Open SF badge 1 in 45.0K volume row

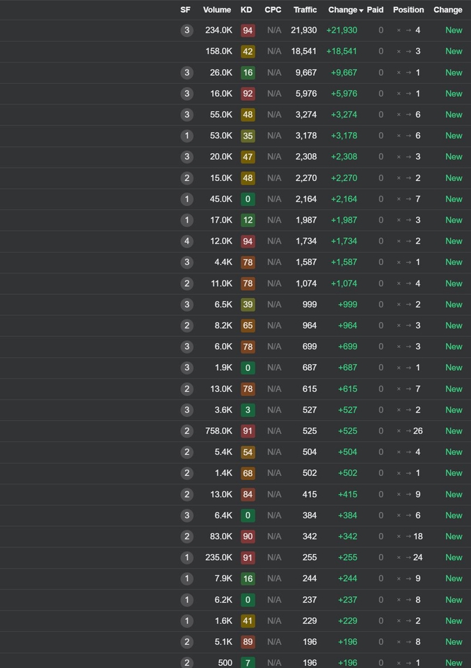click(186, 199)
